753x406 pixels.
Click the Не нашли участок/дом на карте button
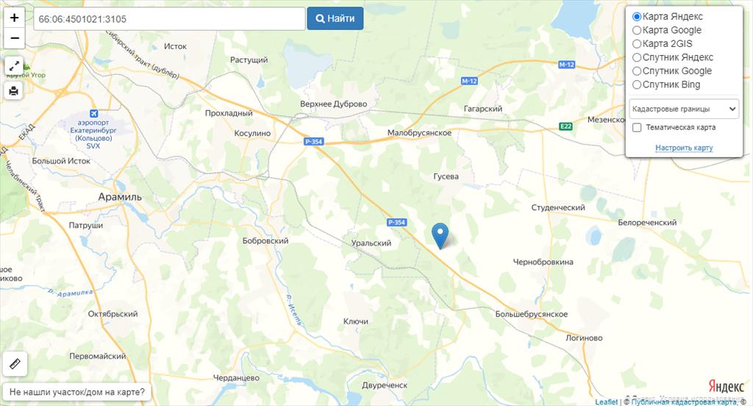click(76, 392)
